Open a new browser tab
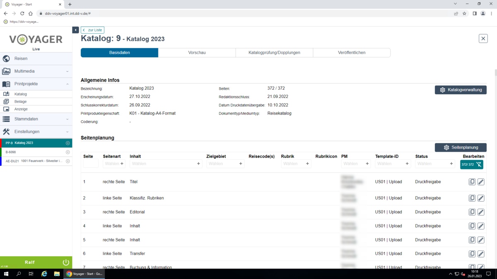This screenshot has height=279, width=497. (x=70, y=4)
